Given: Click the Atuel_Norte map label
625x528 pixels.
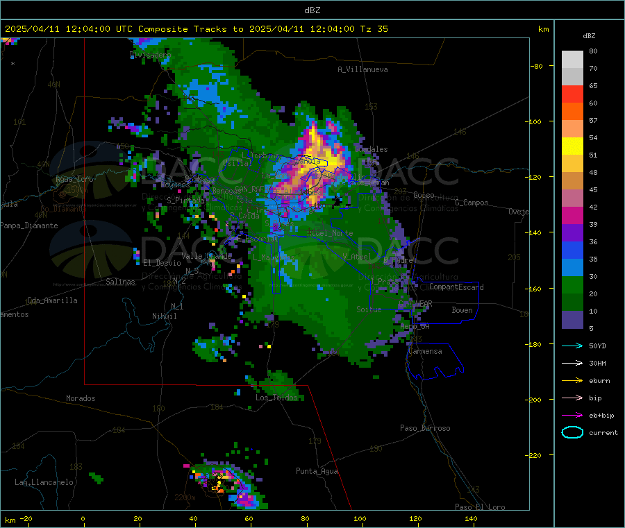Looking at the screenshot, I should coord(330,233).
